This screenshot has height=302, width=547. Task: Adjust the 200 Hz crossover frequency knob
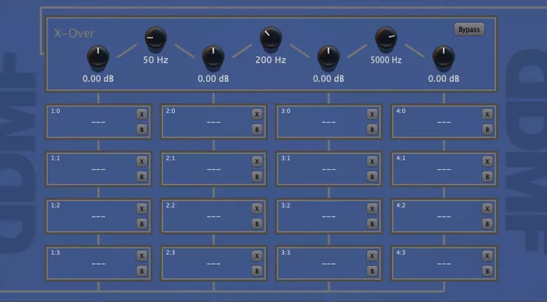tap(271, 38)
